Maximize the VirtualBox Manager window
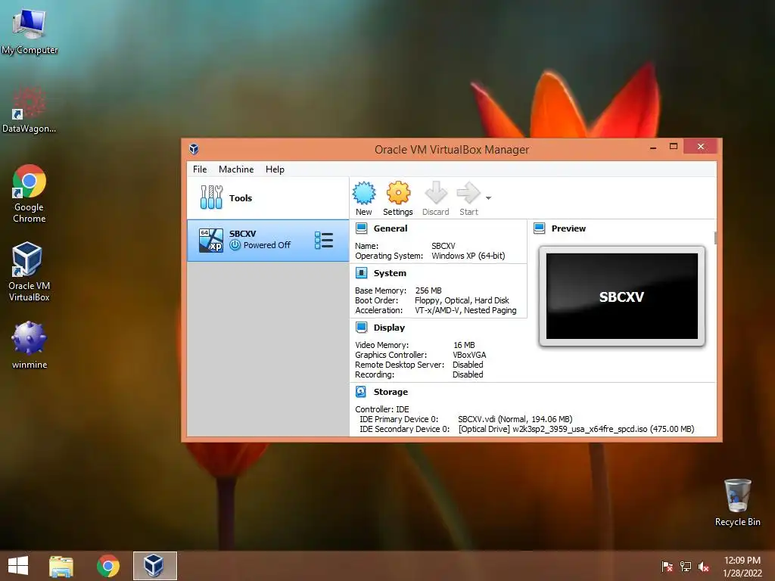The image size is (775, 581). 673,146
